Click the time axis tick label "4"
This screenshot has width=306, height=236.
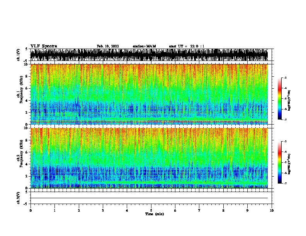click(127, 211)
